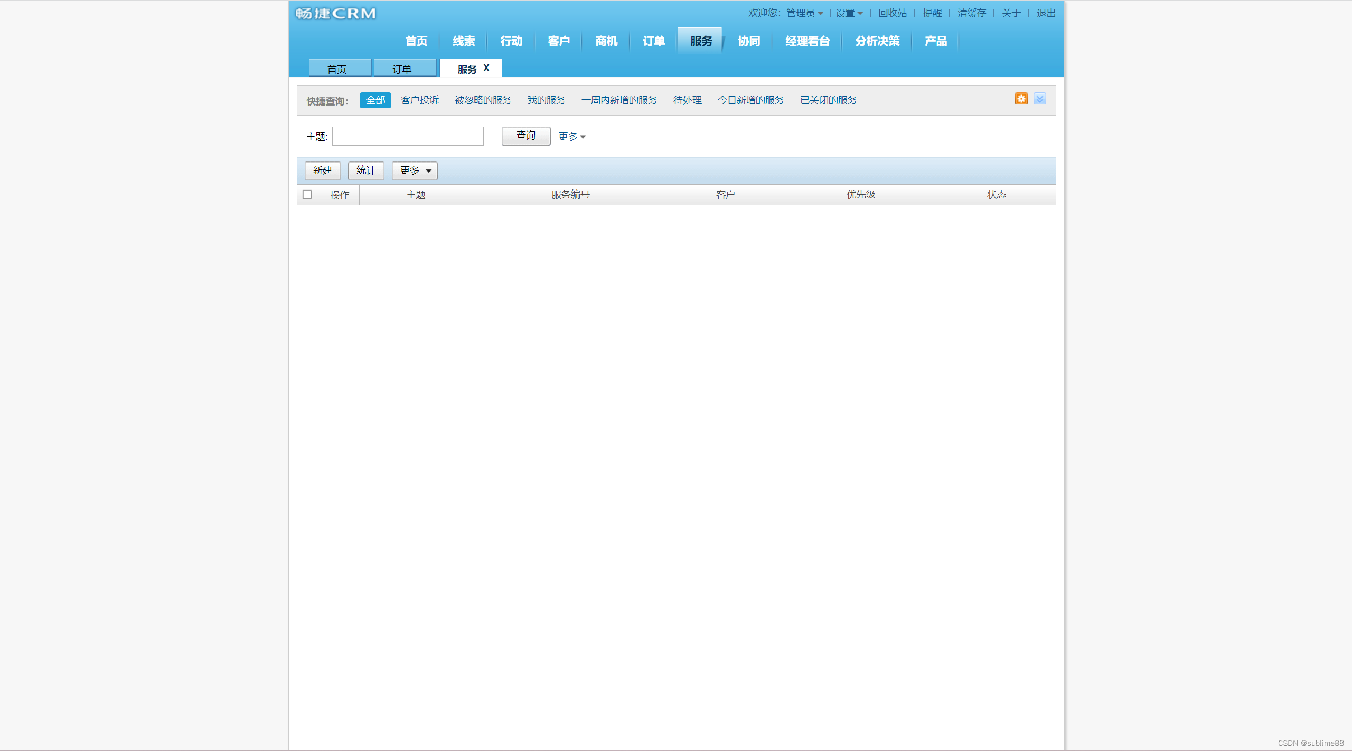This screenshot has height=751, width=1352.
Task: Open the 商机 navigation menu
Action: 606,41
